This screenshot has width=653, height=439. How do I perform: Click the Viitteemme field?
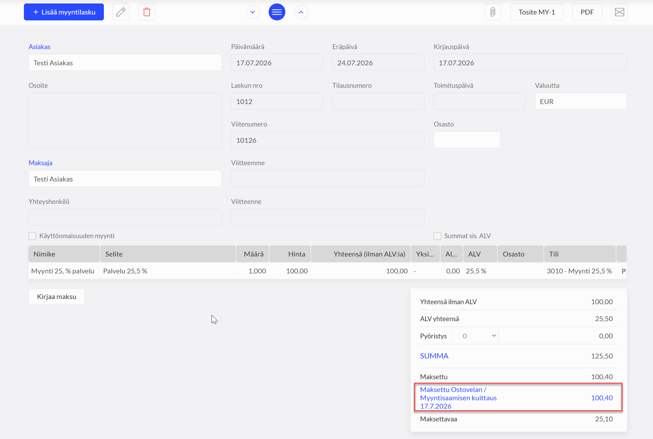tap(328, 179)
